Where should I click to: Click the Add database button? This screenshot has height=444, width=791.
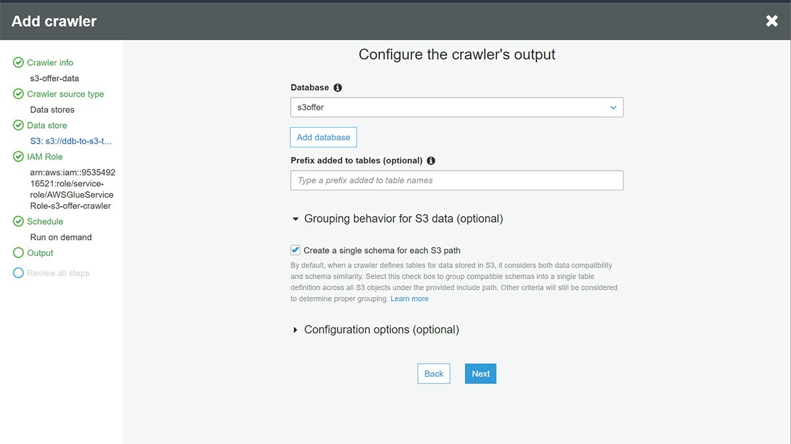coord(324,137)
